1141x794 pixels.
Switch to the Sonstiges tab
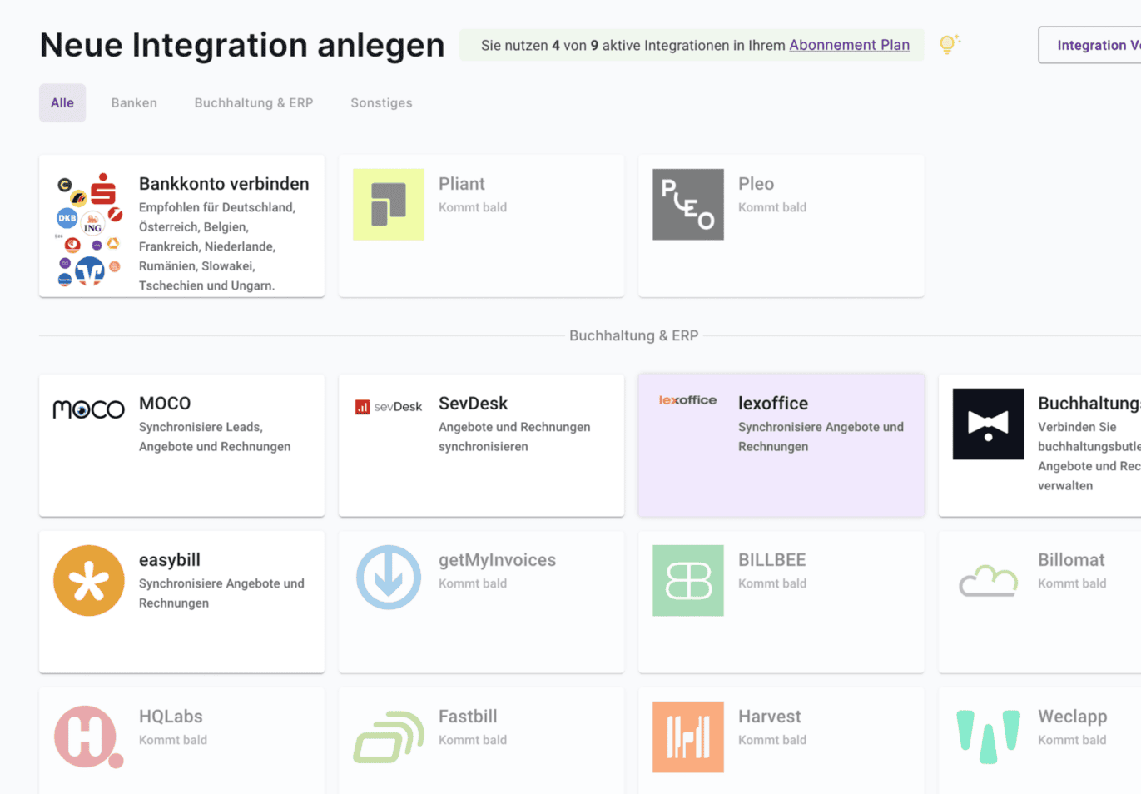[381, 103]
